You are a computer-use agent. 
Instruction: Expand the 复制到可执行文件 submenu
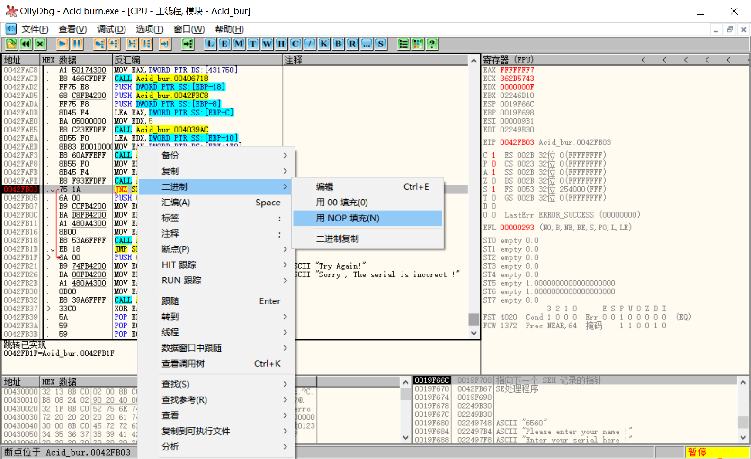[216, 431]
